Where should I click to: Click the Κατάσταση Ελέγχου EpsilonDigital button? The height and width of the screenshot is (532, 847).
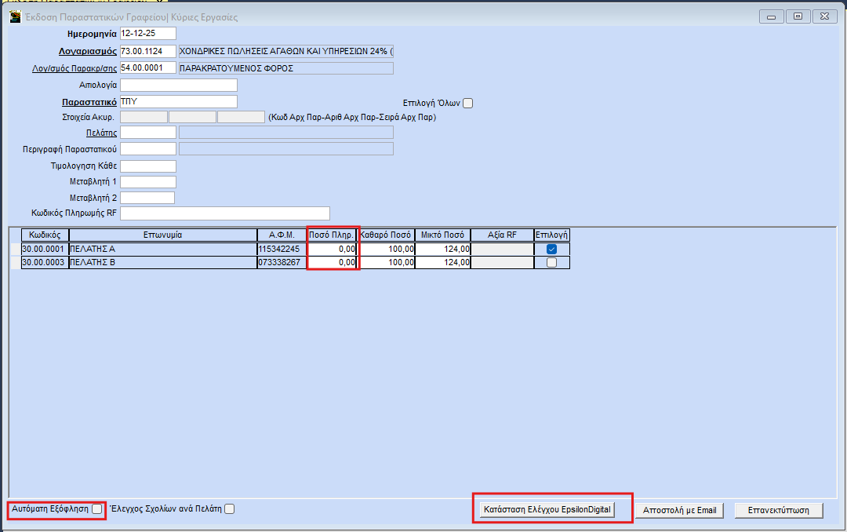click(547, 510)
